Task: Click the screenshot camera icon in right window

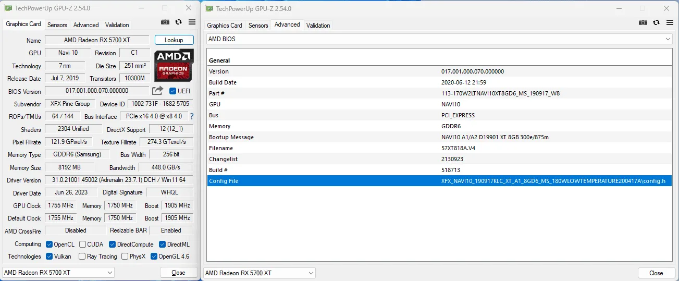Action: (x=643, y=22)
